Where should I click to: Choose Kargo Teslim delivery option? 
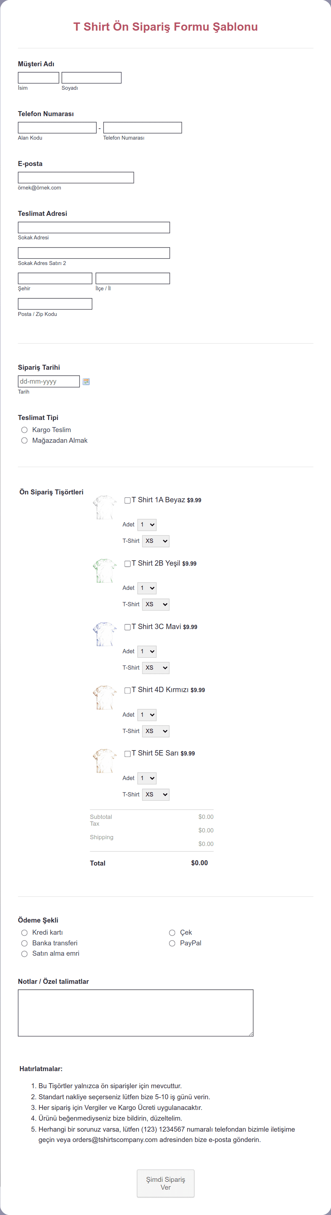click(x=25, y=430)
